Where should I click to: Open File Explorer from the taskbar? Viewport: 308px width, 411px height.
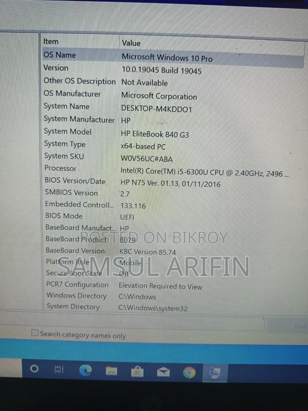point(111,371)
